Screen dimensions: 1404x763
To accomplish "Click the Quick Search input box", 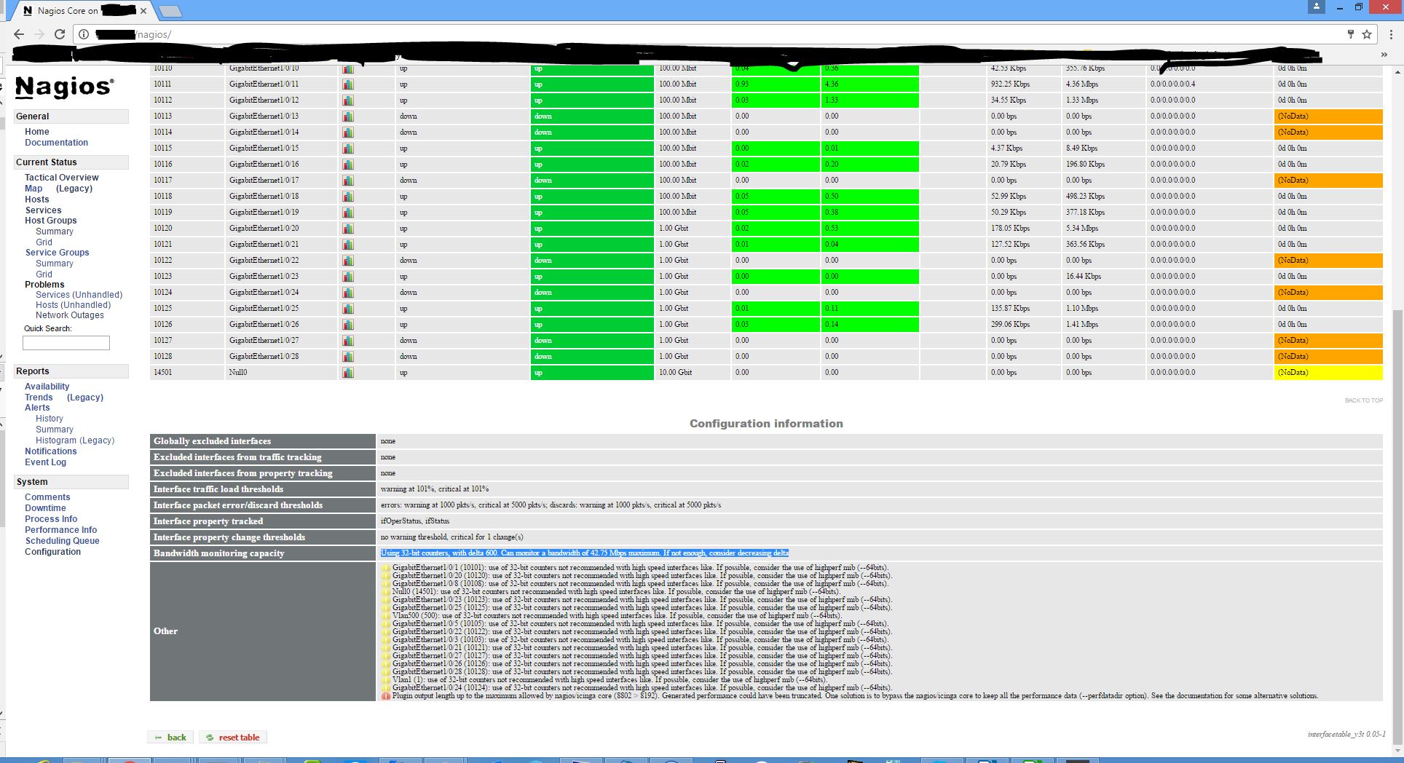I will [x=66, y=343].
